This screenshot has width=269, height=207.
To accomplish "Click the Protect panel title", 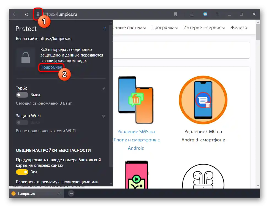I will click(26, 29).
